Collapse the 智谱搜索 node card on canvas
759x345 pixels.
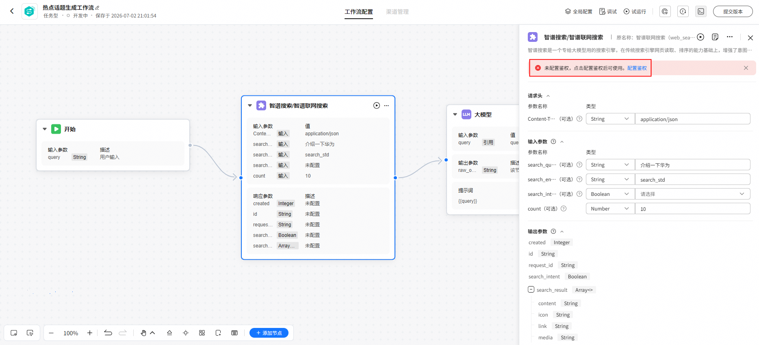click(250, 106)
